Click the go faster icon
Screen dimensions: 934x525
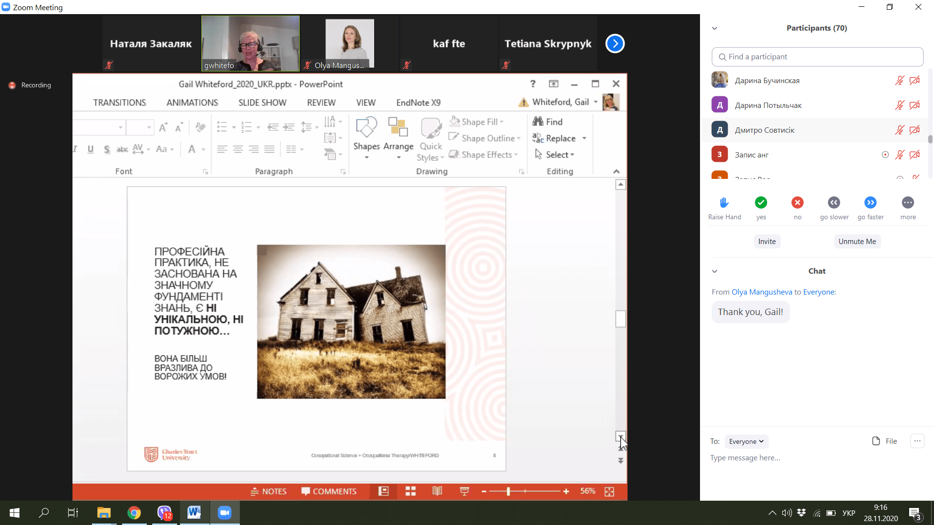tap(870, 203)
